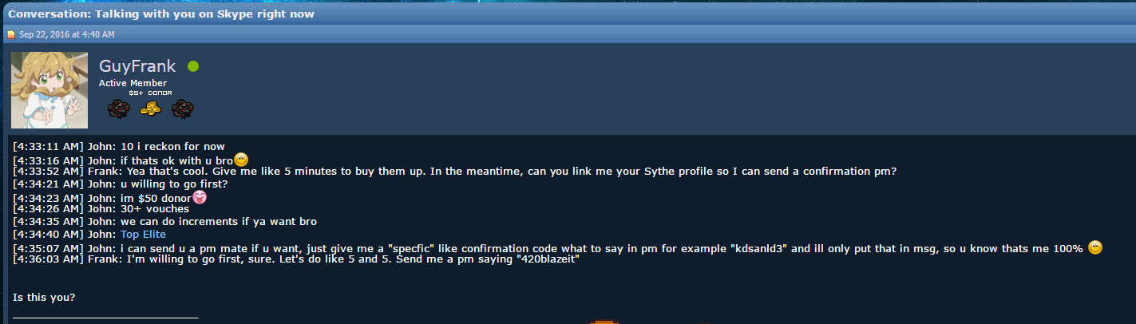Screen dimensions: 1136x324
Task: Select the "30+ vouches" chat line
Action: coord(101,209)
